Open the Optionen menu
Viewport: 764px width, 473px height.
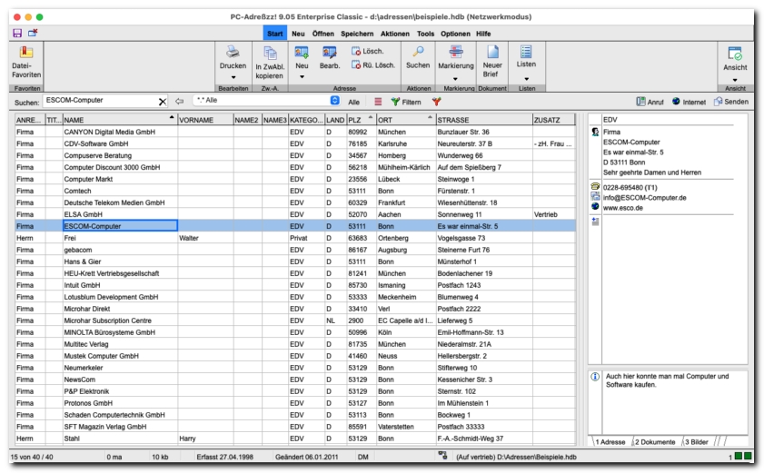click(455, 34)
